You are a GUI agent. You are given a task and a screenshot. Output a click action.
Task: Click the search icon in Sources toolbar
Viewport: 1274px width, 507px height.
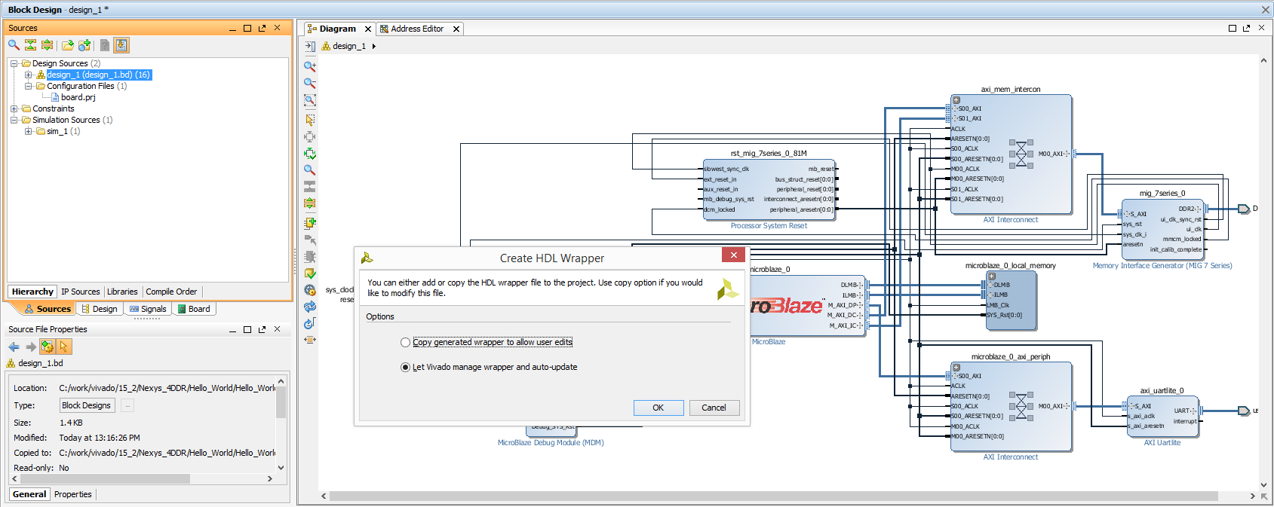pyautogui.click(x=14, y=45)
